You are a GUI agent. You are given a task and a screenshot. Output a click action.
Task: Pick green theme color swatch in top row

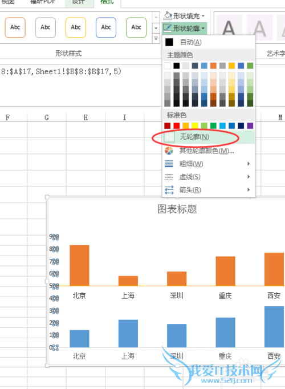pos(250,66)
